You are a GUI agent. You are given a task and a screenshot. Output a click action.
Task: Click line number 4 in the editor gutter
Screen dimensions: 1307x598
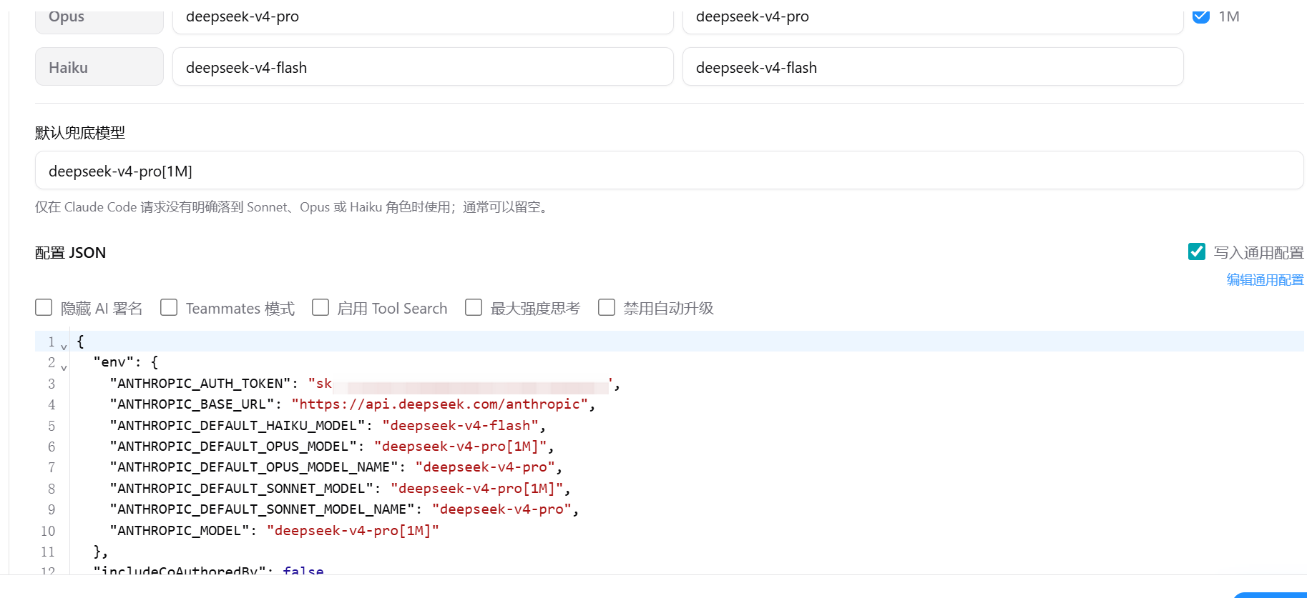click(52, 404)
